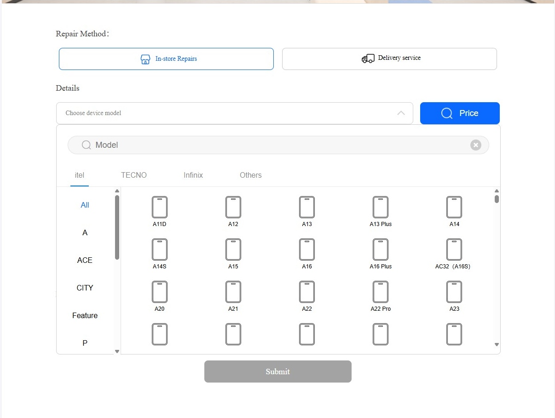
Task: Select the A11D phone model icon
Action: click(160, 207)
